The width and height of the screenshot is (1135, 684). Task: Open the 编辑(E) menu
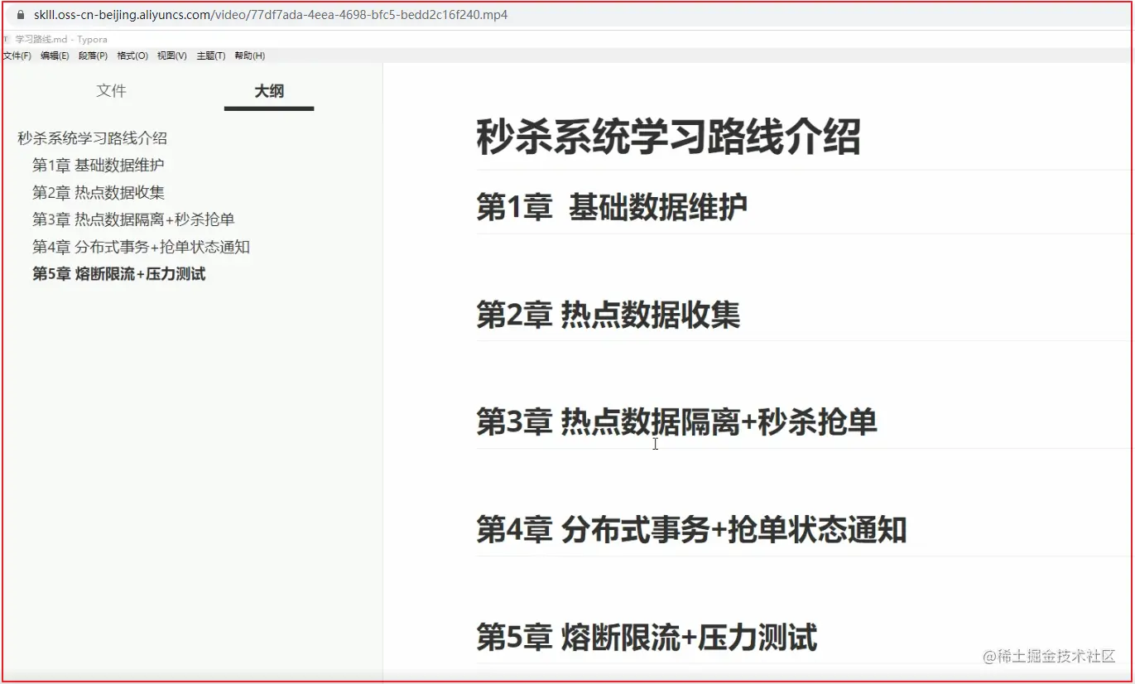[x=55, y=55]
